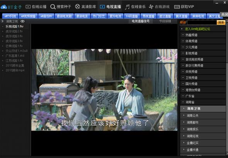Collapse the 湖南省 category

pyautogui.click(x=203, y=102)
